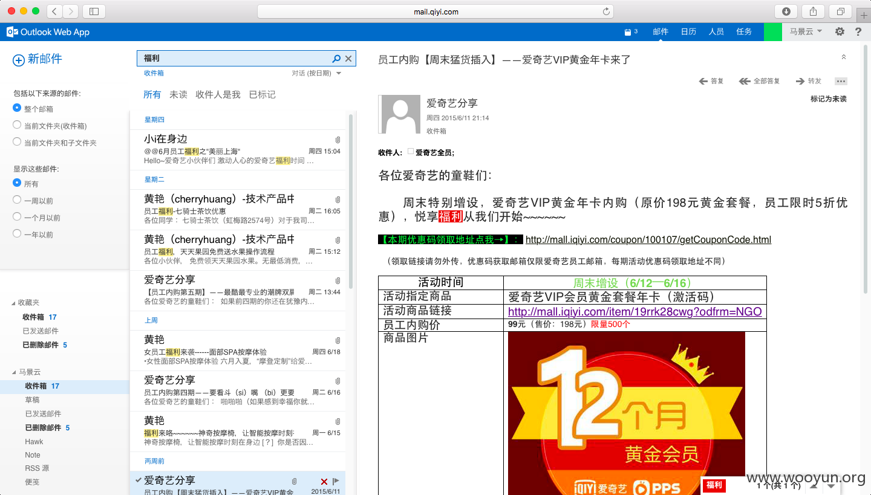Toggle the Safari sidebar button

click(94, 11)
